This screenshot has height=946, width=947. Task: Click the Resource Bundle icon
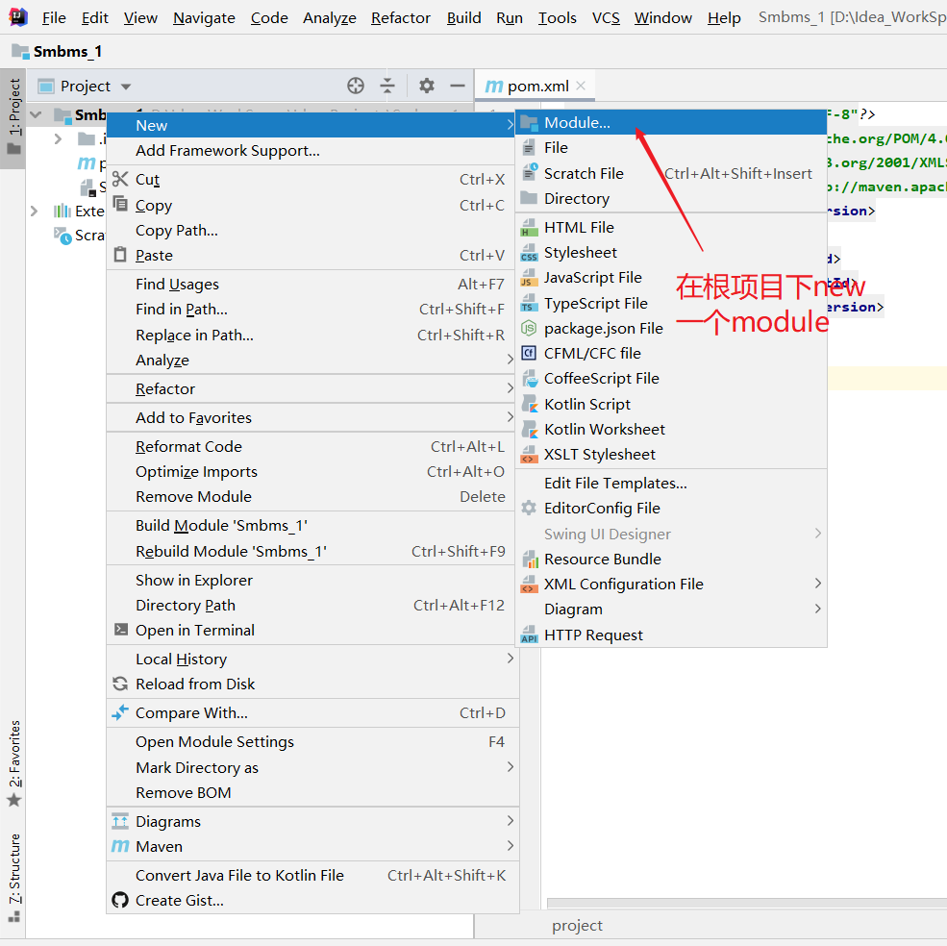[x=530, y=560]
